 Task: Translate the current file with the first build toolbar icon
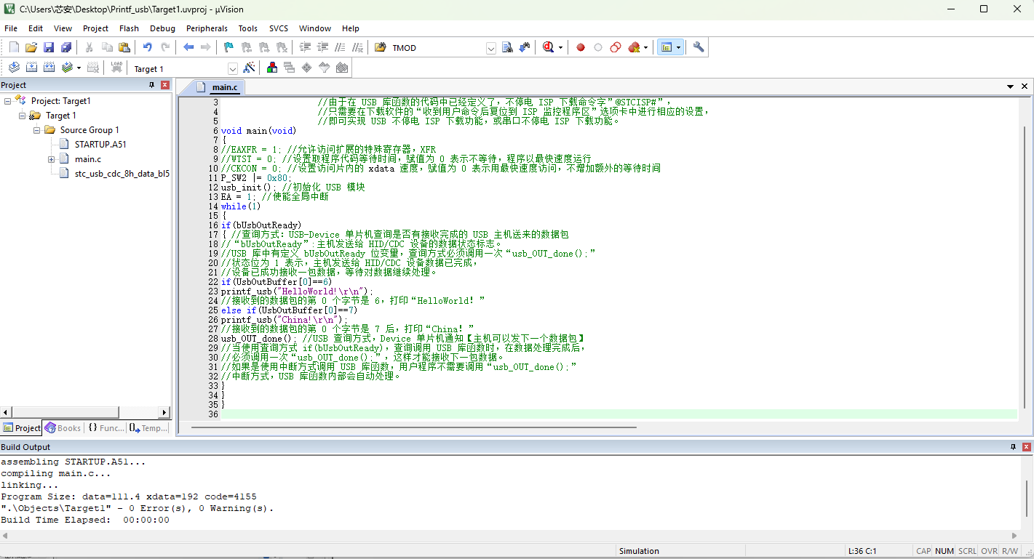coord(14,68)
